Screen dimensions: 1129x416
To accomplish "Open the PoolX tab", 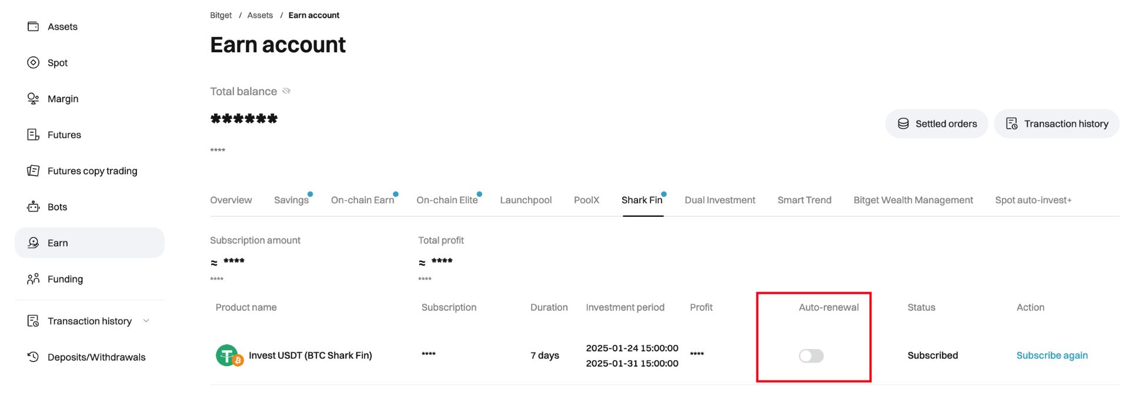I will click(x=586, y=200).
